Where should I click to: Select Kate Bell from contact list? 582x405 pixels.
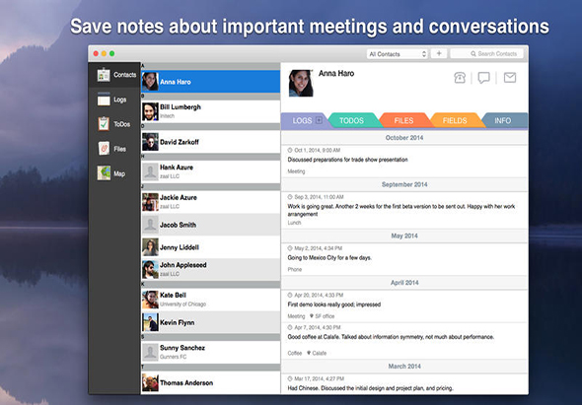[210, 300]
